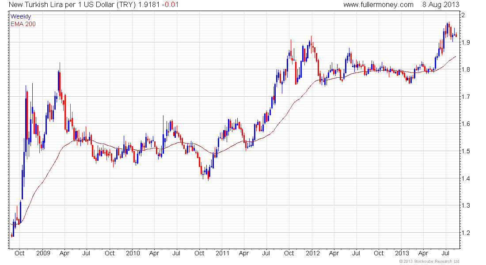This screenshot has width=486, height=265.
Task: Click the Apr label of year 2013
Action: (x=423, y=253)
